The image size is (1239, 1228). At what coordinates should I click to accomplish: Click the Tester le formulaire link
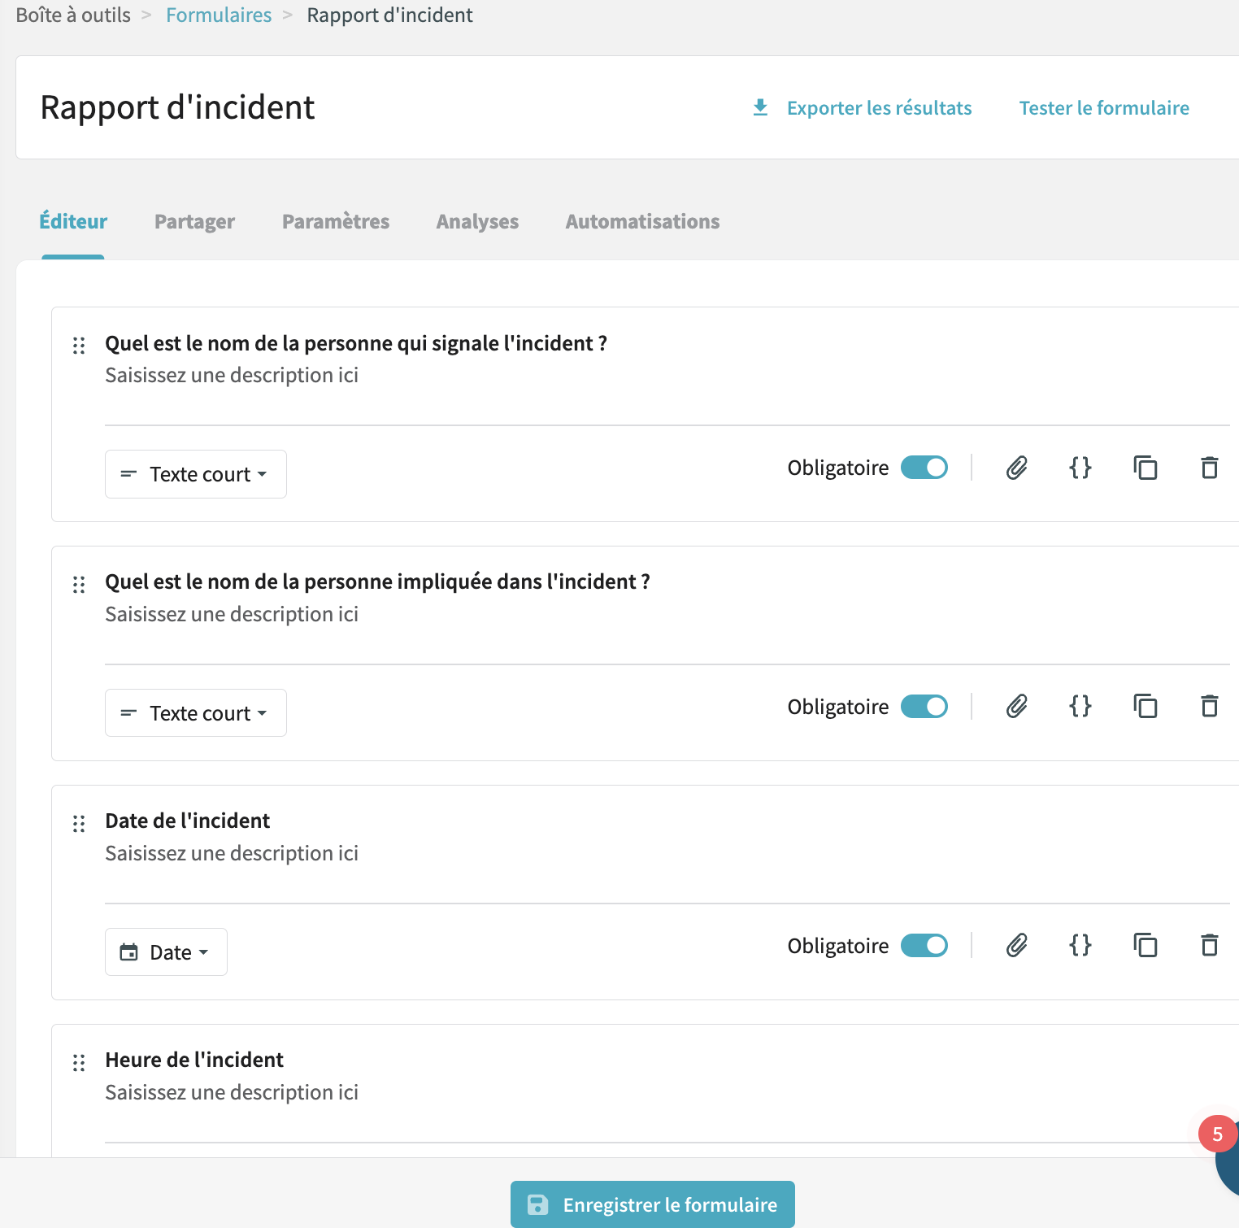[x=1104, y=108]
